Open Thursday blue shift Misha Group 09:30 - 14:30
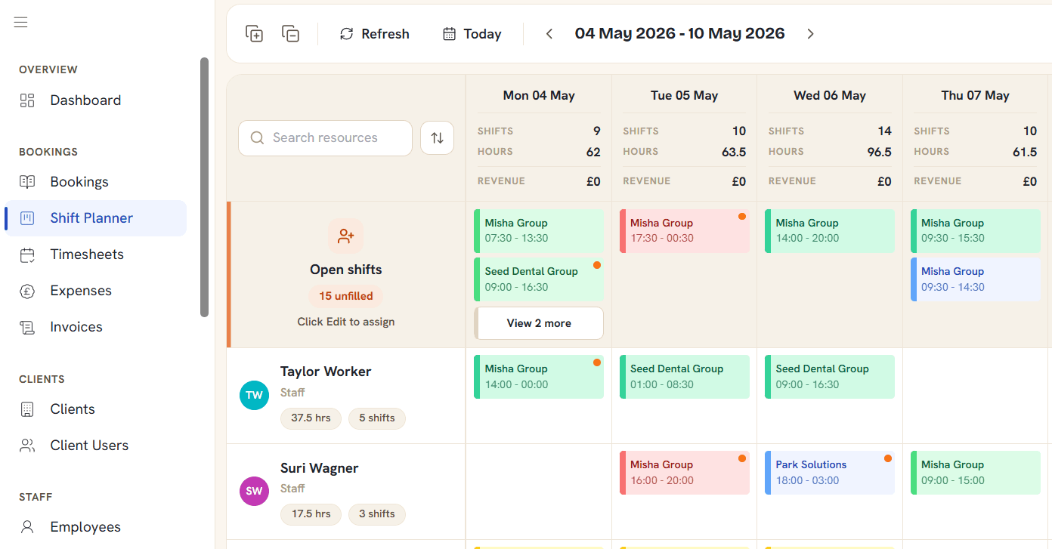 (976, 279)
